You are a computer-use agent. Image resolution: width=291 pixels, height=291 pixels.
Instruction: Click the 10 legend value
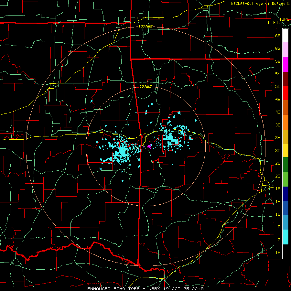click(278, 214)
